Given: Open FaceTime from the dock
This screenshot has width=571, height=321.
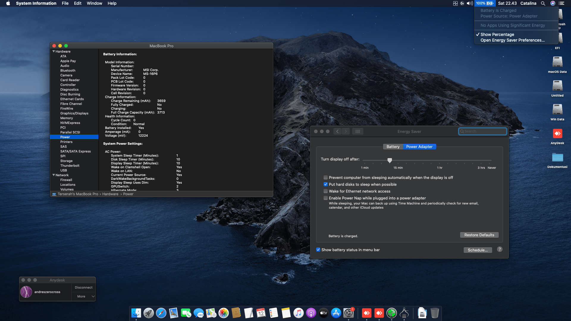Looking at the screenshot, I should [186, 313].
